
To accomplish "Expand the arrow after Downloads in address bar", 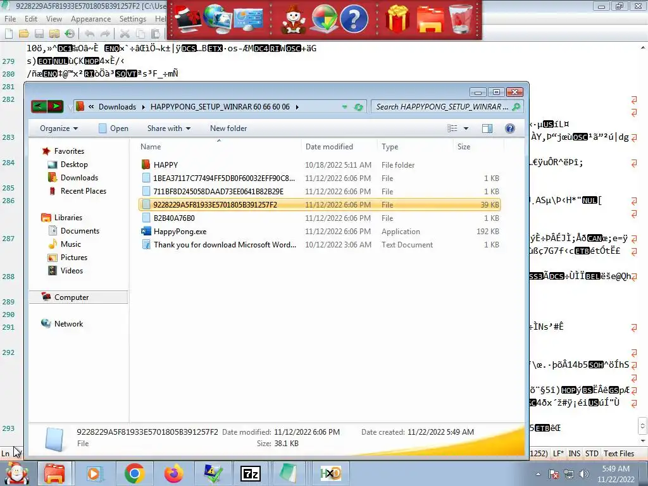I will click(x=144, y=107).
